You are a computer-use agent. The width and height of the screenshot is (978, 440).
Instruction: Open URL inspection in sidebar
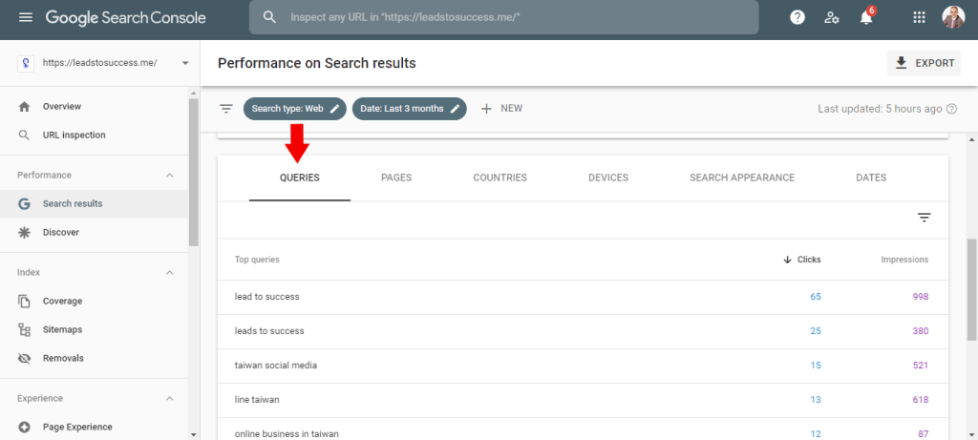(94, 136)
